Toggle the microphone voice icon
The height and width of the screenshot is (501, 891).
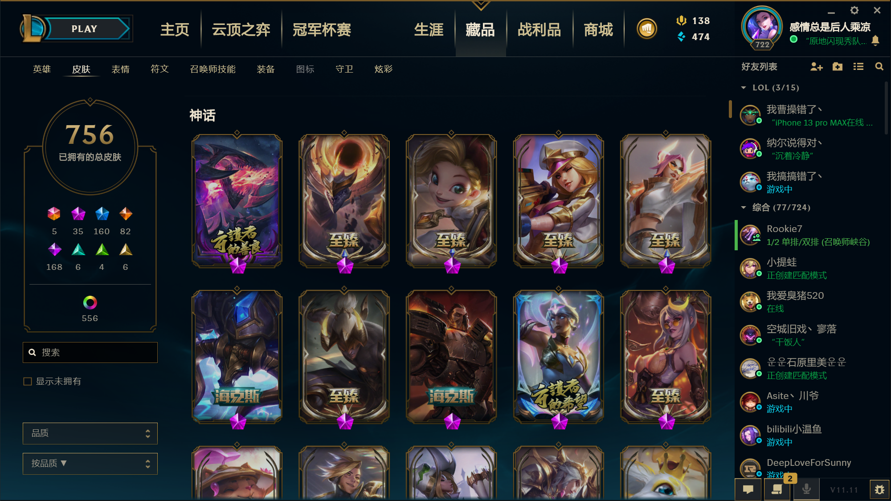[806, 489]
